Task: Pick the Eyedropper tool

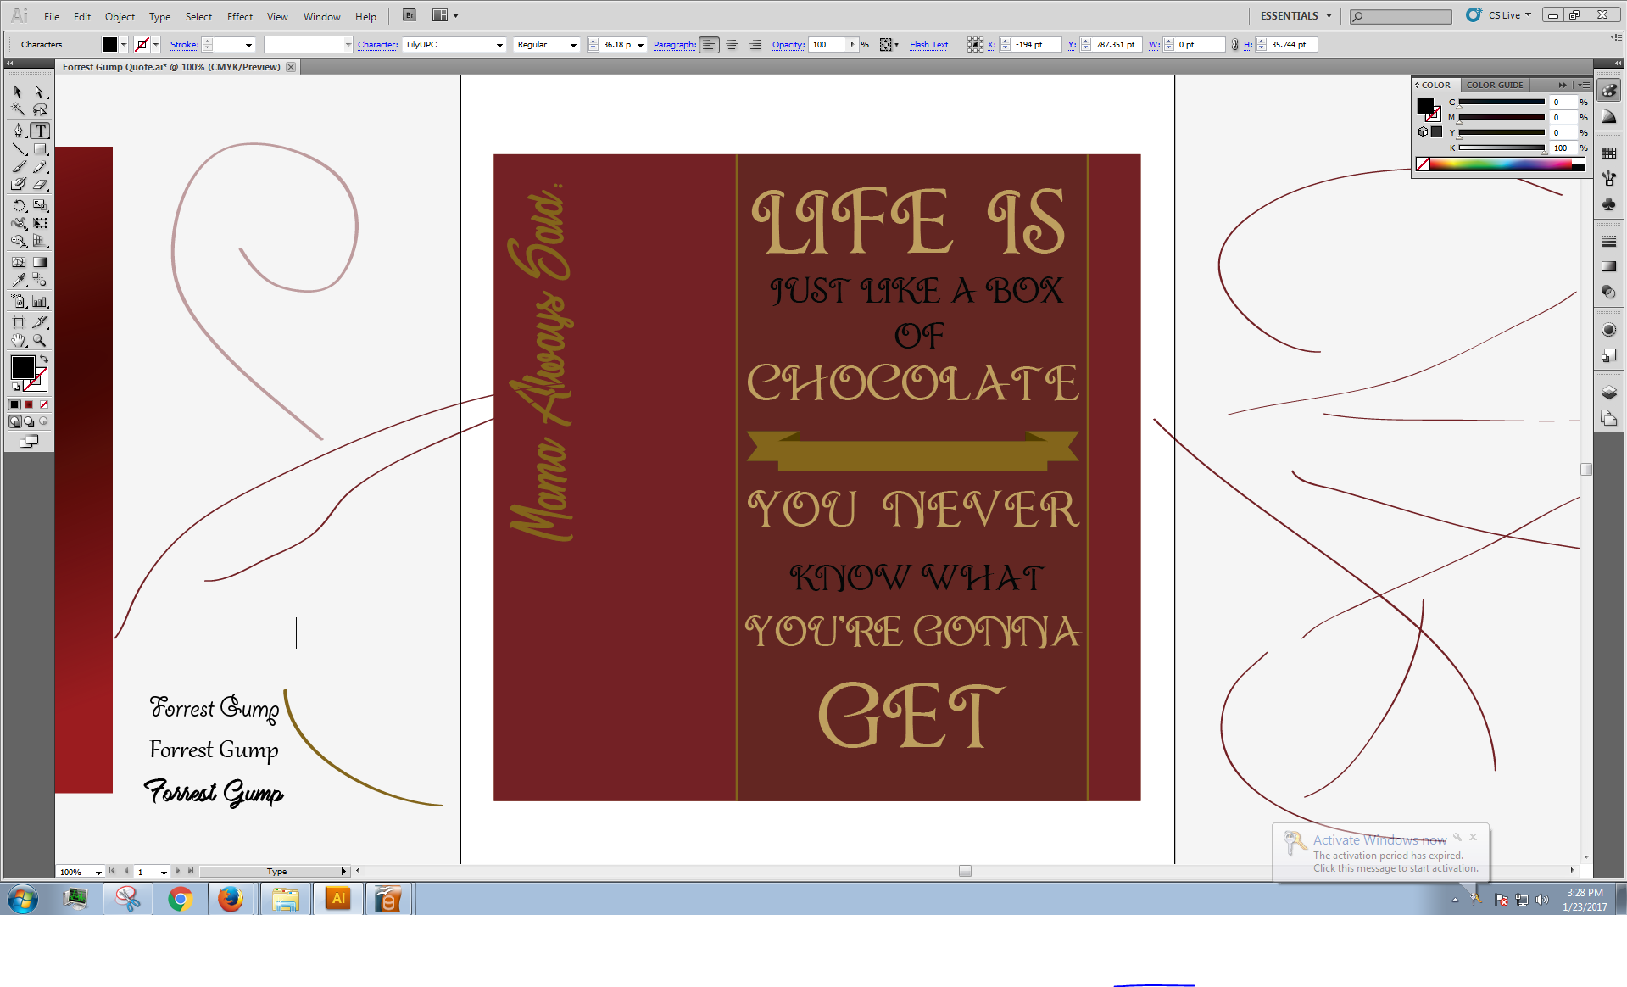Action: [x=18, y=280]
